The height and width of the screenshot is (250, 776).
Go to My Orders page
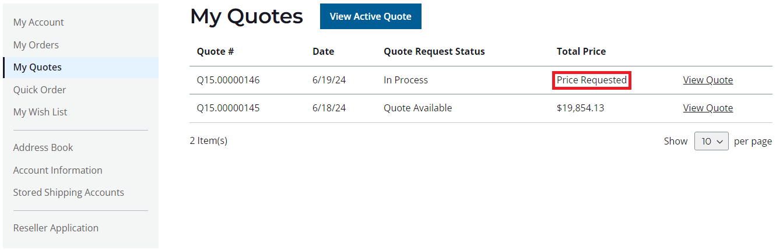pos(36,45)
